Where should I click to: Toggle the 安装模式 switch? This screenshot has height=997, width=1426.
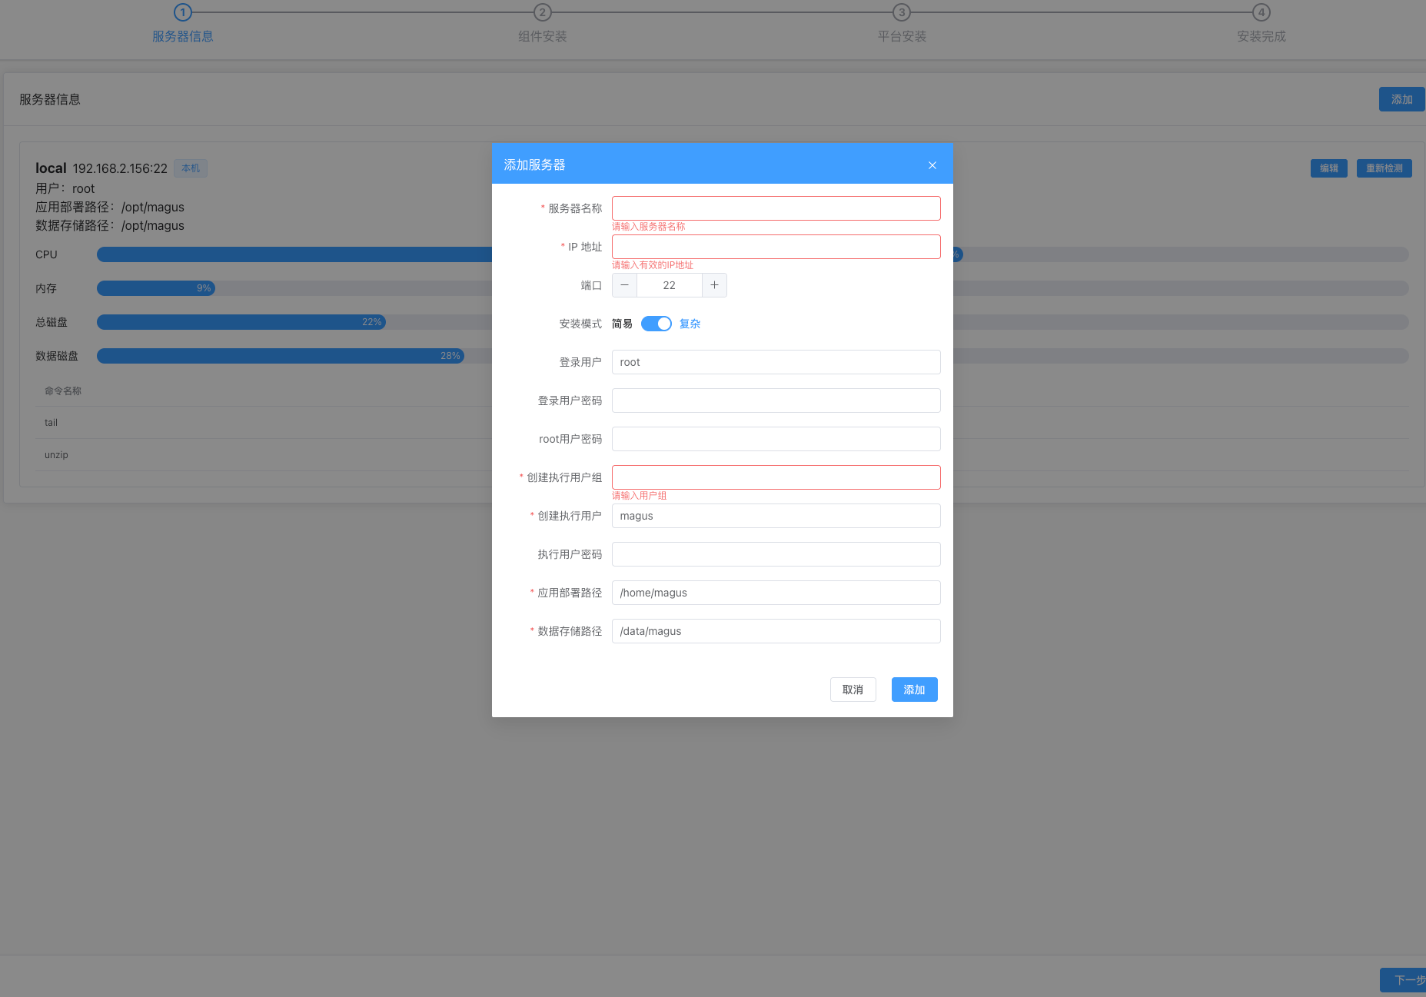pos(656,324)
